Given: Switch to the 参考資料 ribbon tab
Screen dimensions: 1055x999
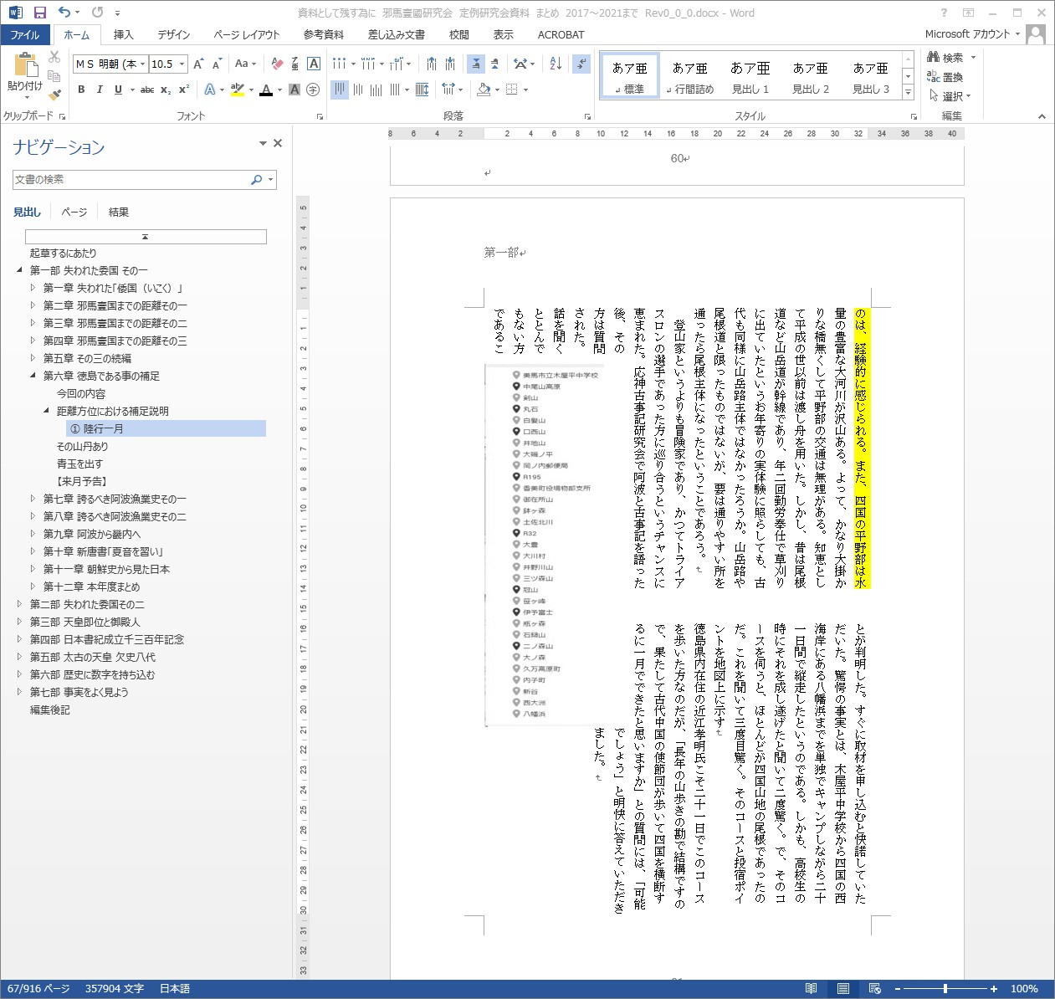Looking at the screenshot, I should point(324,34).
